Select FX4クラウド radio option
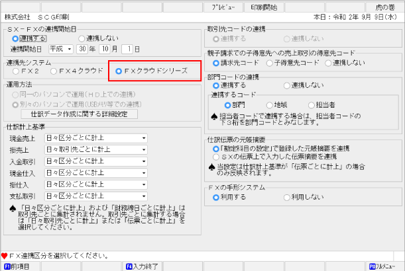The width and height of the screenshot is (405, 271). coord(54,71)
